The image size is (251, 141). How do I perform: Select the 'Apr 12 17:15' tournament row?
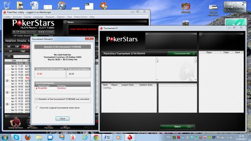click(17, 107)
